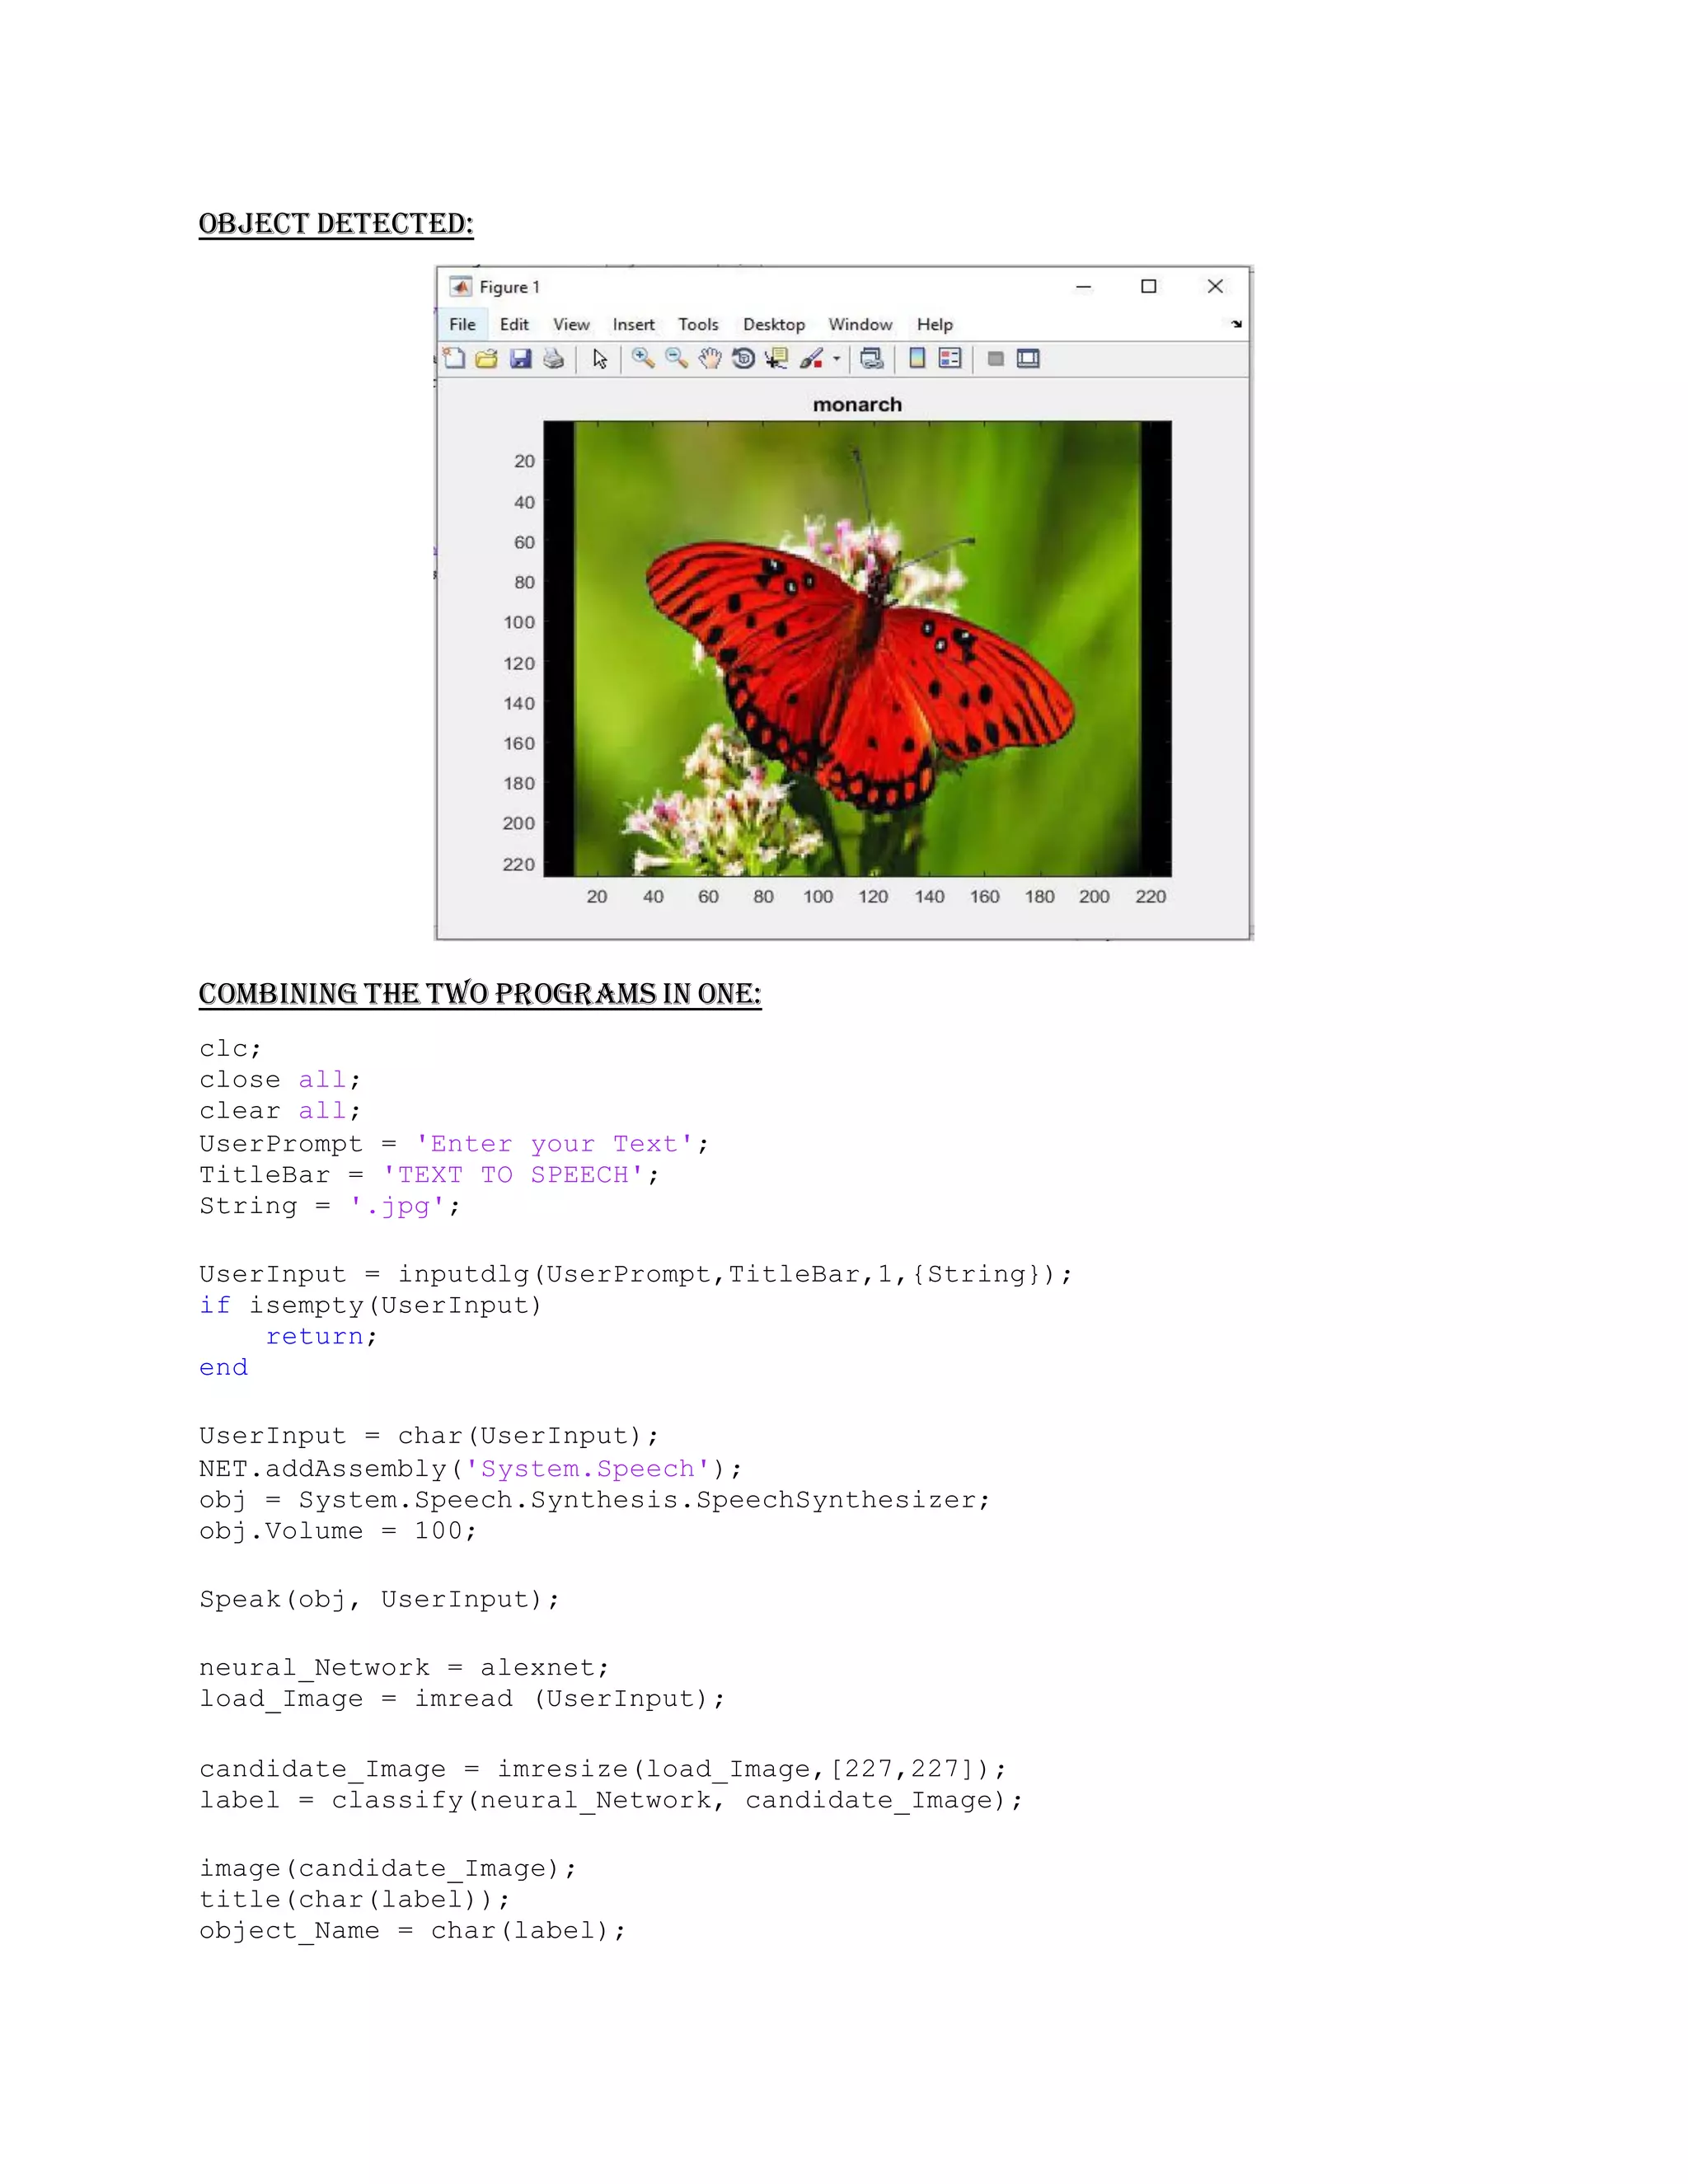The width and height of the screenshot is (1688, 2184).
Task: Minimize the Figure 1 window
Action: [x=1083, y=287]
